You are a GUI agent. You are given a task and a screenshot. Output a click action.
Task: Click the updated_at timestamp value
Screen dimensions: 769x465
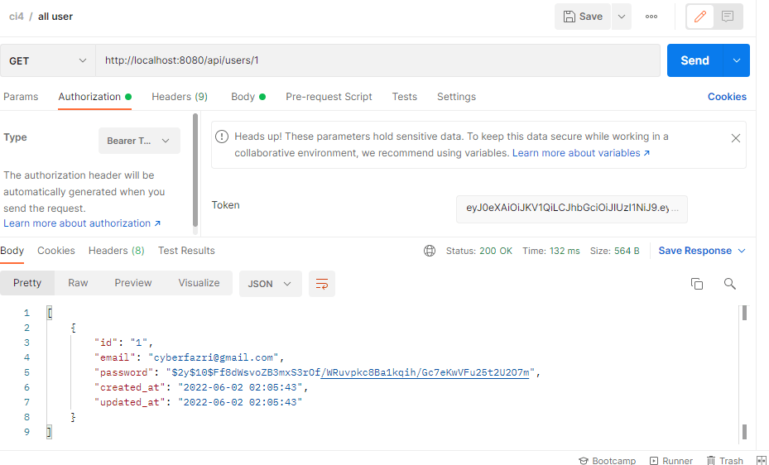click(x=240, y=402)
